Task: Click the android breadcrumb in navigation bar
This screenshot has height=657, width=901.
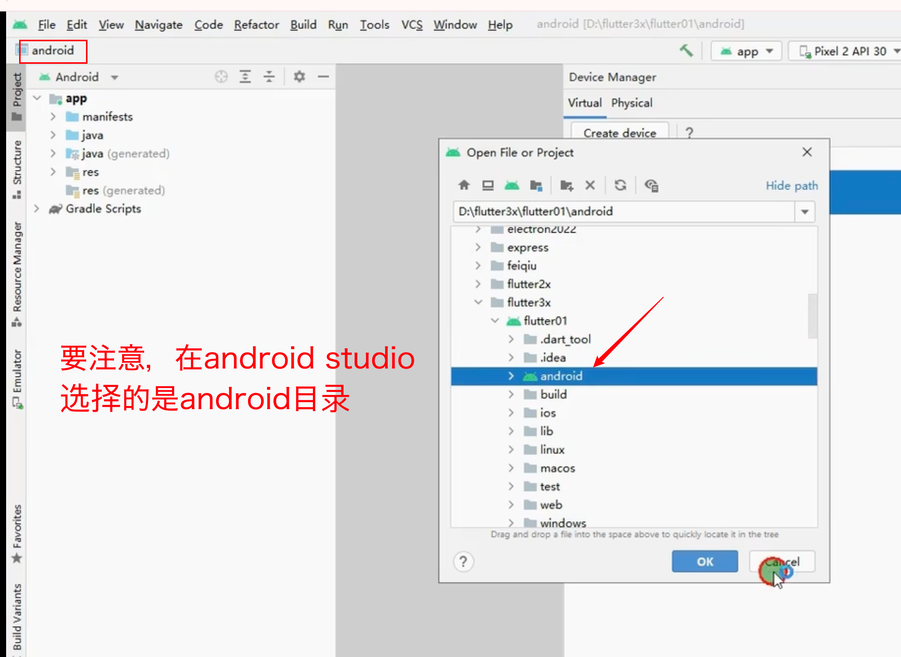Action: tap(52, 50)
